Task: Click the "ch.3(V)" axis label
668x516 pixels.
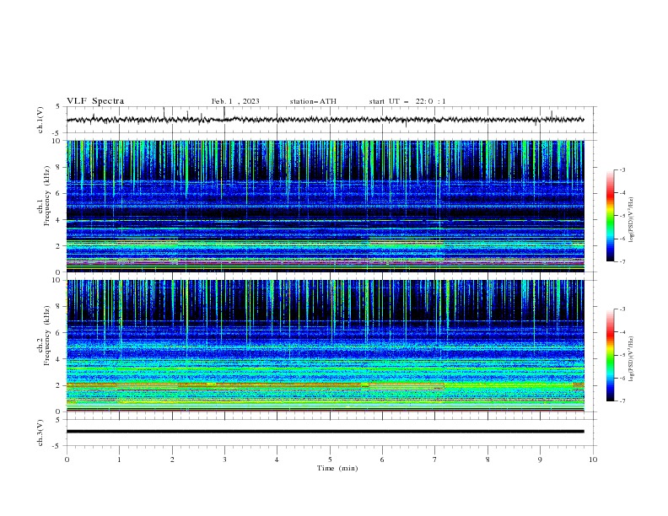Action: pyautogui.click(x=40, y=433)
